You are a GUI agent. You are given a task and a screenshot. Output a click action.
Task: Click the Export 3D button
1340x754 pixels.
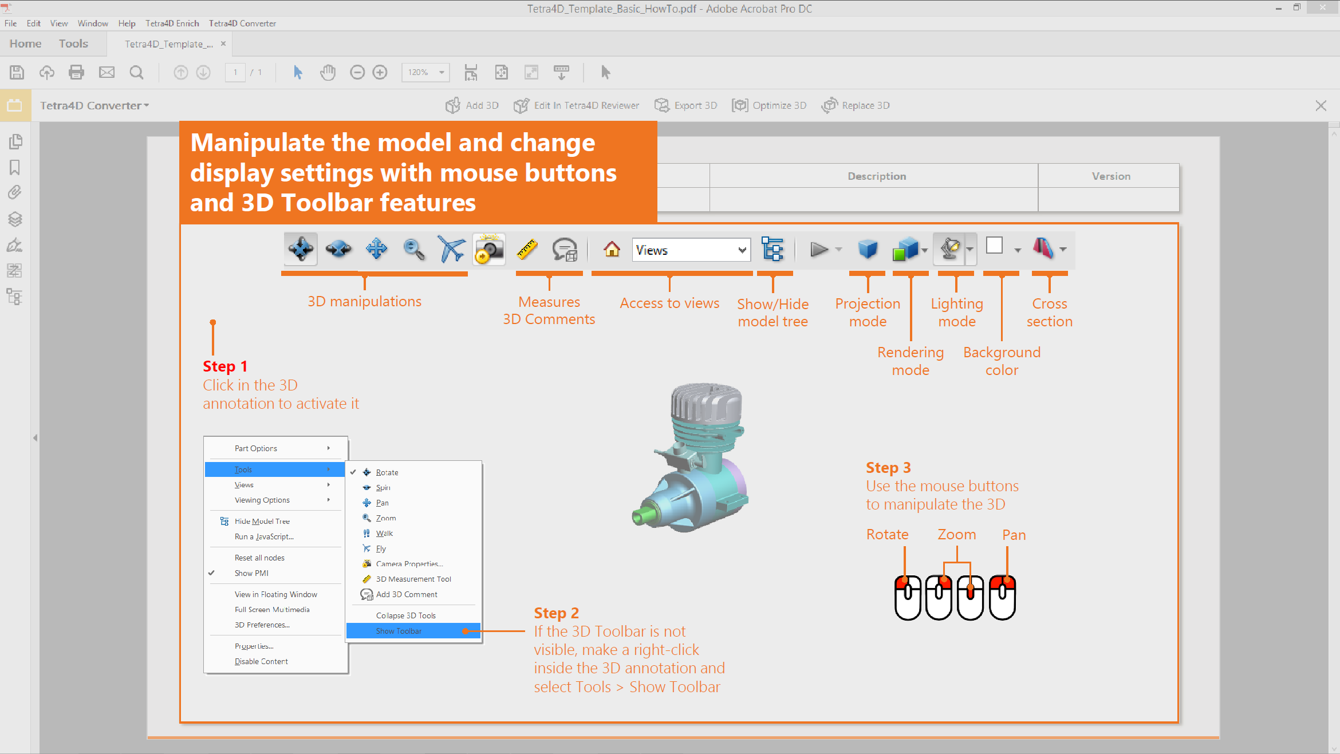685,105
